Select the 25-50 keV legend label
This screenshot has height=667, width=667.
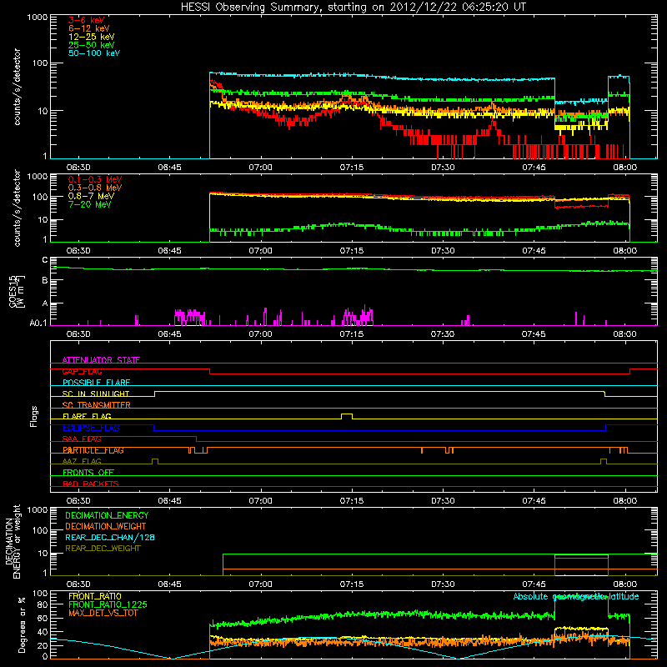point(92,45)
